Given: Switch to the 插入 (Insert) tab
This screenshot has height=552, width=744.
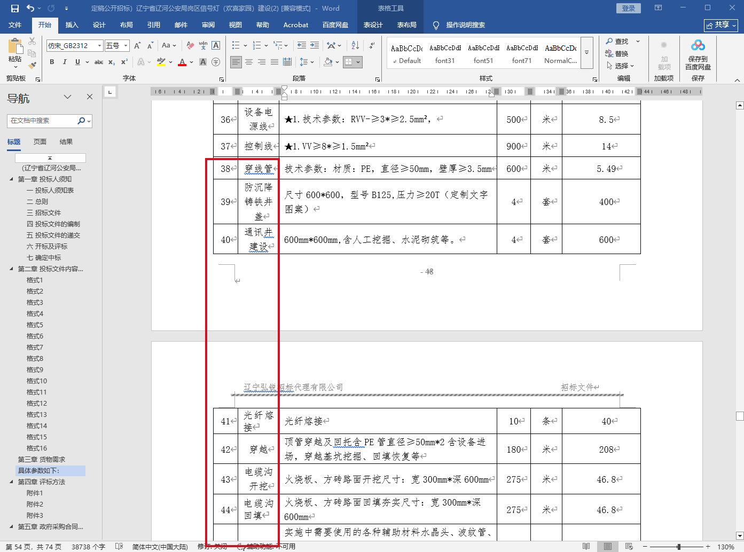Looking at the screenshot, I should pos(72,25).
